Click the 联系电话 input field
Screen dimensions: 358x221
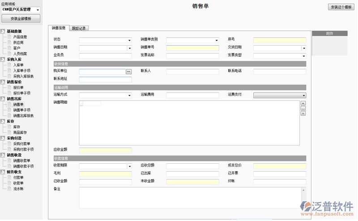tap(280, 72)
